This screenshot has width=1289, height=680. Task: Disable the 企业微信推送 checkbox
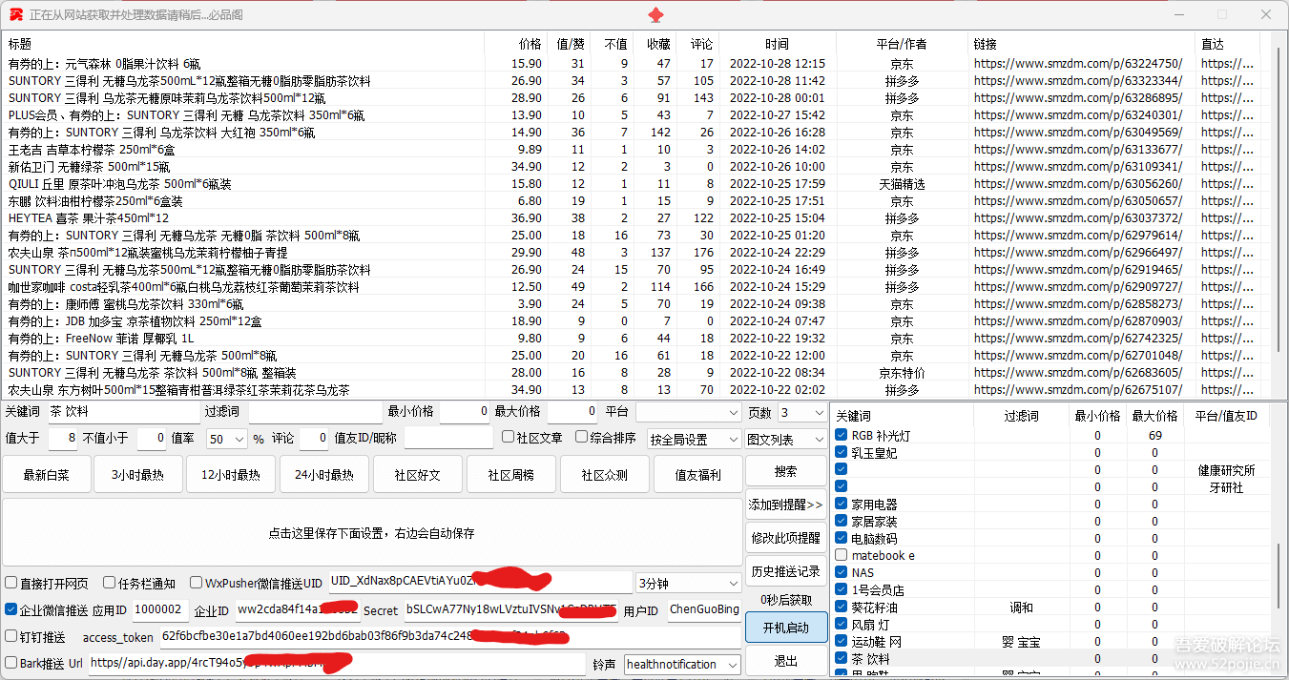(x=11, y=609)
